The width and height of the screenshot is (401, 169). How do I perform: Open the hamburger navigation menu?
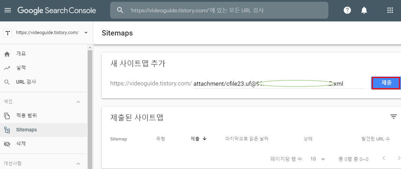[8, 11]
